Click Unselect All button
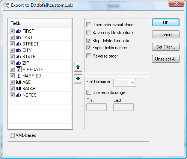 (x=166, y=59)
